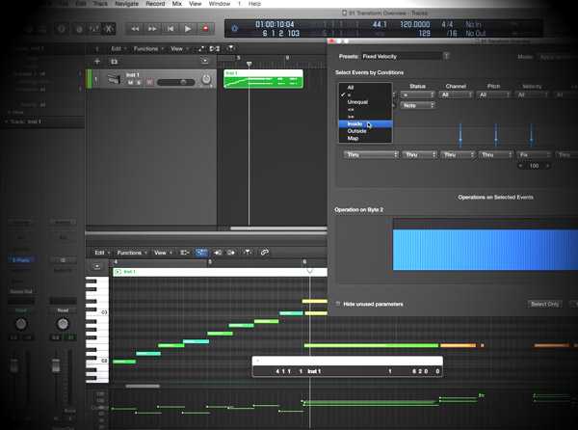Open the Window menu in menu bar
Viewport: 578px width, 430px height.
pyautogui.click(x=220, y=4)
